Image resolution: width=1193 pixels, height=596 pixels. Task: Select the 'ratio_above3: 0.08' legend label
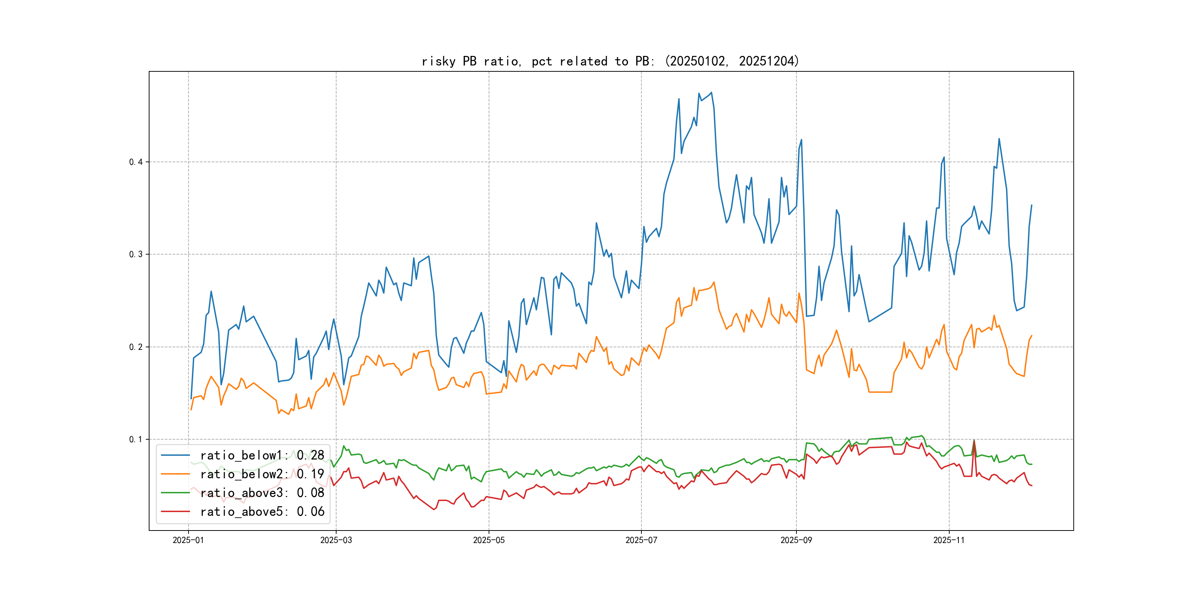pyautogui.click(x=262, y=493)
